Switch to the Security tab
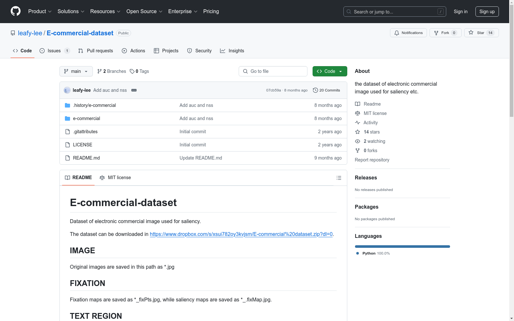The height and width of the screenshot is (321, 514). [199, 51]
